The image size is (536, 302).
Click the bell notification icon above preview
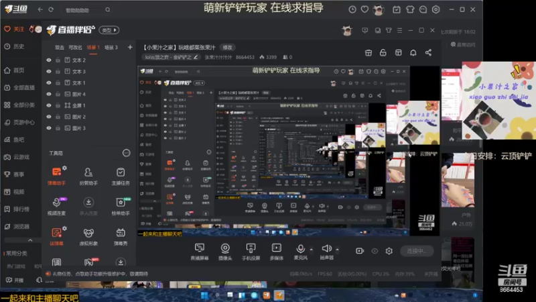pyautogui.click(x=413, y=53)
